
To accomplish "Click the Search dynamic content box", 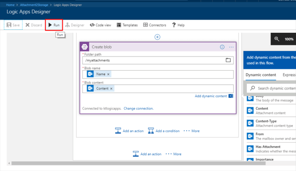I will click(x=271, y=88).
